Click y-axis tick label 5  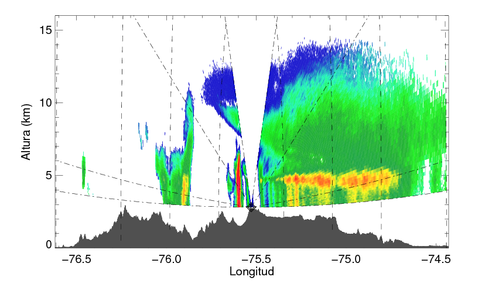tap(48, 175)
